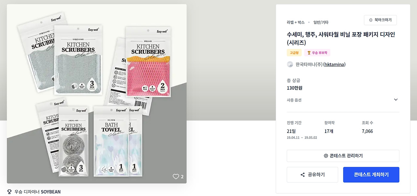The height and width of the screenshot is (196, 417).
Task: Click the like count 2
Action: [x=182, y=177]
